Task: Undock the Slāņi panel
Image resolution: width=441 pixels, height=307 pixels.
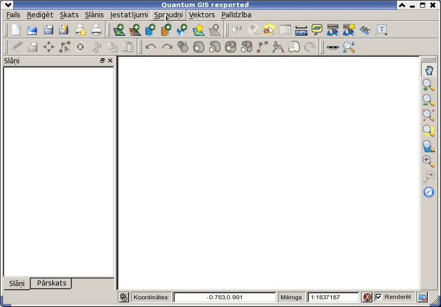Action: click(x=102, y=61)
